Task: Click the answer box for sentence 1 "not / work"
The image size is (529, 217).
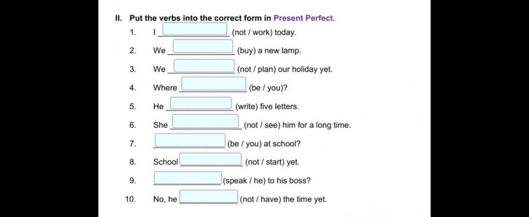Action: [x=195, y=29]
